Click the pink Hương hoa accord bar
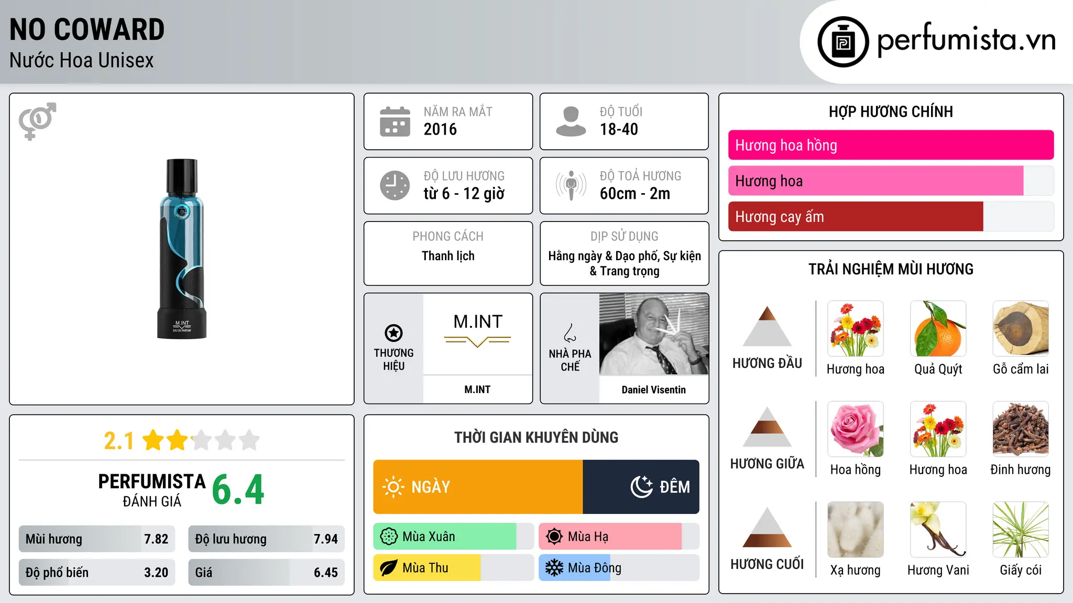Viewport: 1073px width, 603px height. coord(891,181)
